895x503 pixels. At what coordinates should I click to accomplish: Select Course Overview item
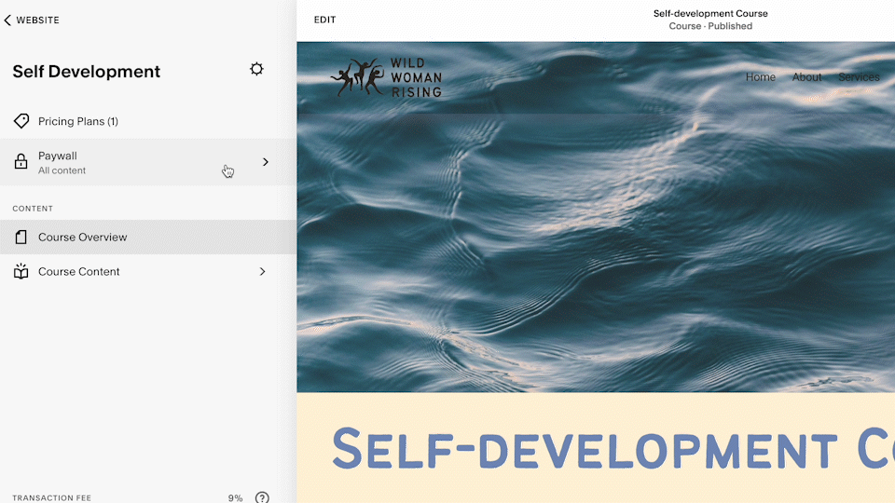tap(148, 238)
